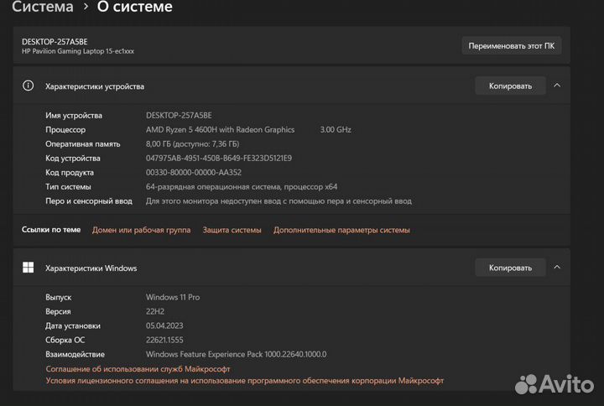Open Условия лицензионного соглашения link

245,381
